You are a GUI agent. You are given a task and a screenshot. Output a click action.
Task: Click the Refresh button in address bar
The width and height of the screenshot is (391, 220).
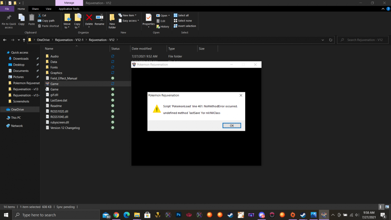[x=331, y=40]
